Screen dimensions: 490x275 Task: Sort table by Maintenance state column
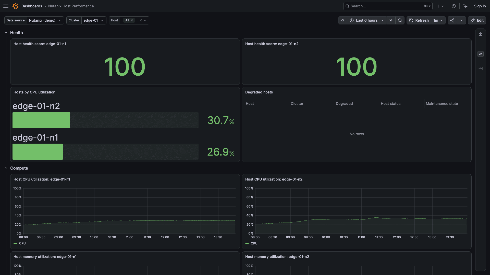(442, 104)
